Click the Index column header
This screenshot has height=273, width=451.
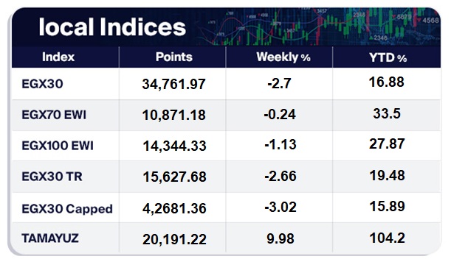58,57
